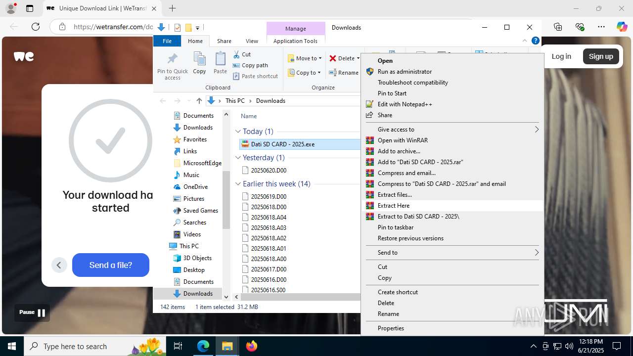
Task: Open Videos in navigation pane
Action: click(x=192, y=234)
